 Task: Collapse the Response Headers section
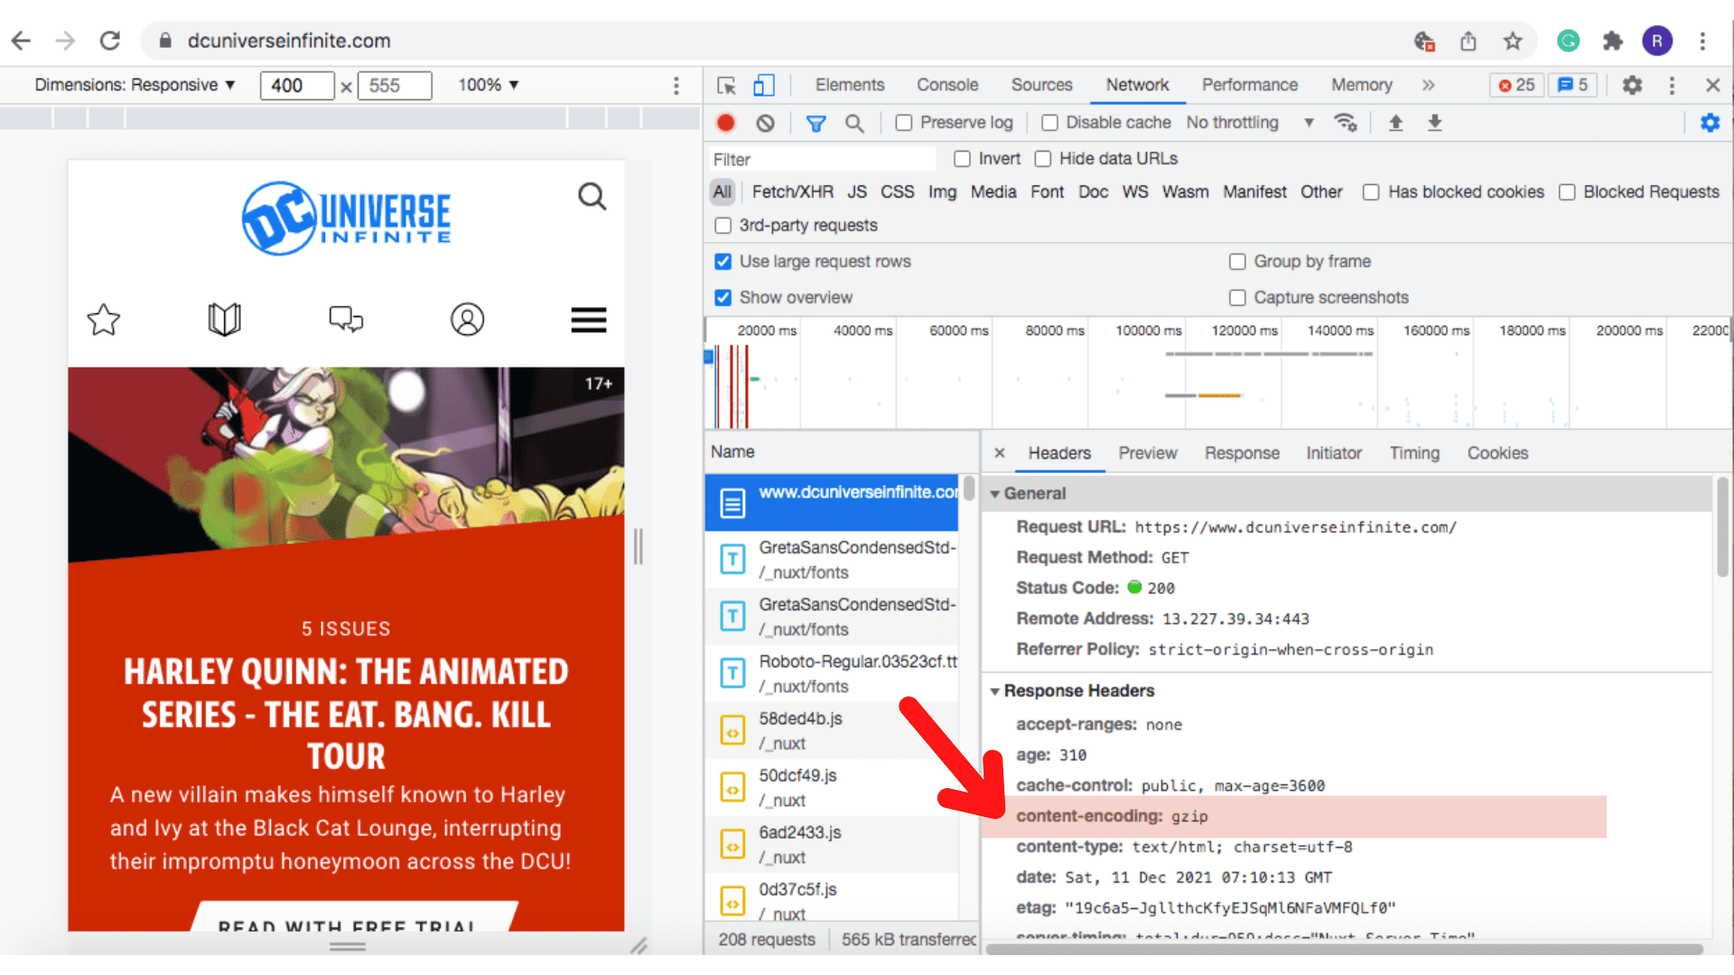[995, 692]
